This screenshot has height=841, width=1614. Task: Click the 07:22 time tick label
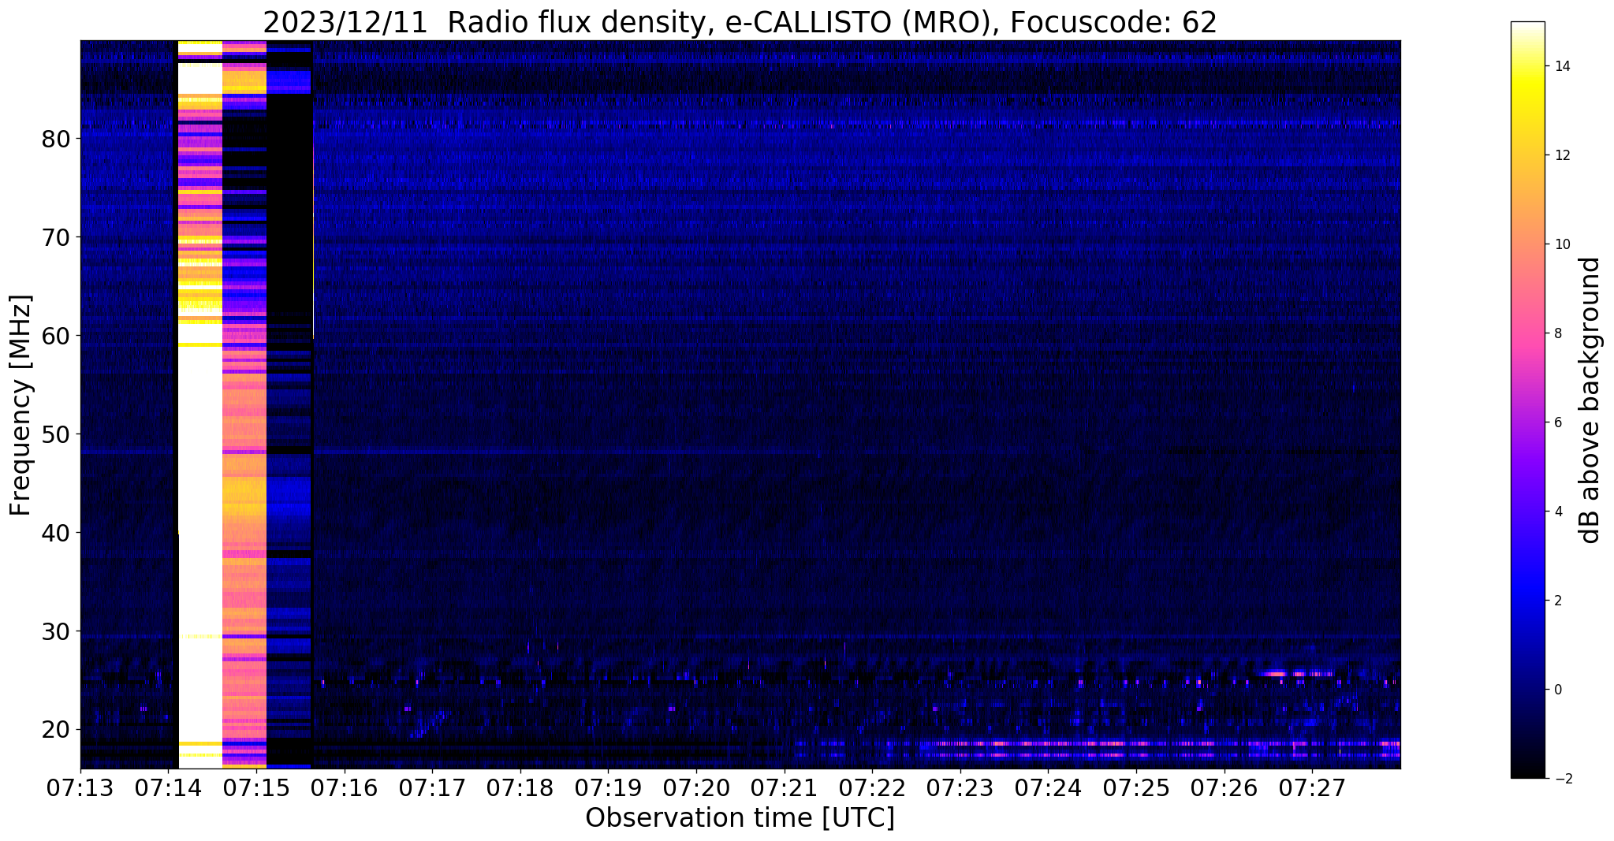coord(872,788)
